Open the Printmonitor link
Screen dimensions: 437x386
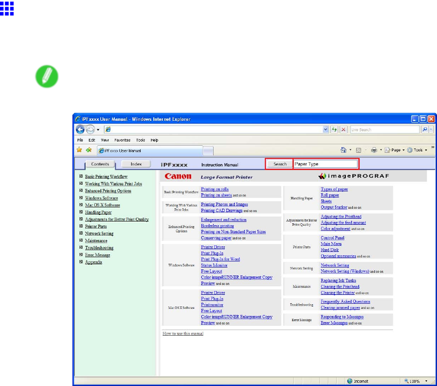[x=212, y=305]
